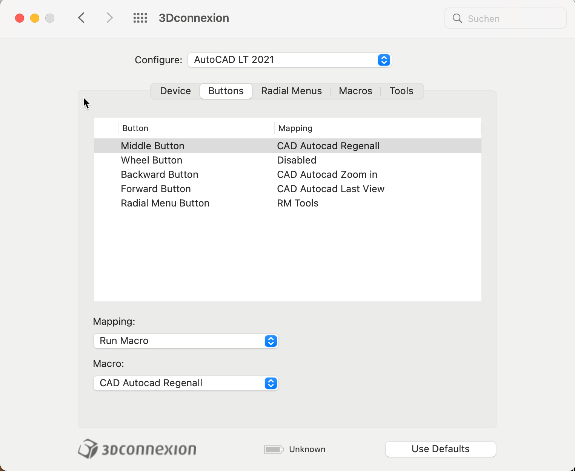Open the Mapping Run Macro dropdown
Viewport: 575px width, 471px height.
tap(186, 341)
